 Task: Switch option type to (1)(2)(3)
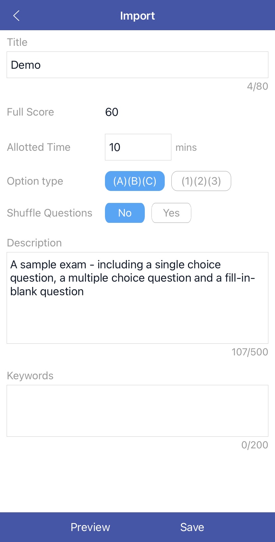tap(201, 181)
